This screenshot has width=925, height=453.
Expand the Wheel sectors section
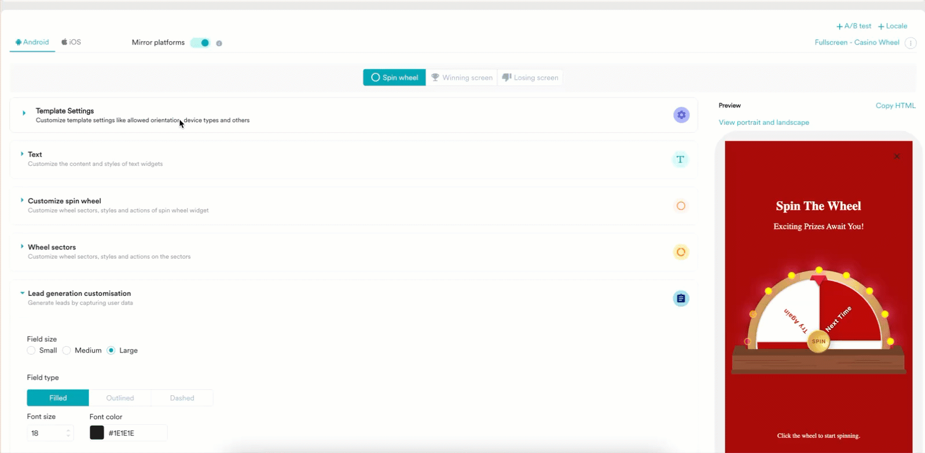(x=22, y=247)
